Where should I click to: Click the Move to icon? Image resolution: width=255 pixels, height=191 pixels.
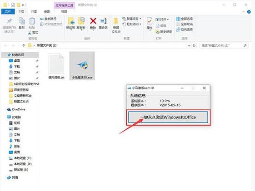[x=71, y=21]
